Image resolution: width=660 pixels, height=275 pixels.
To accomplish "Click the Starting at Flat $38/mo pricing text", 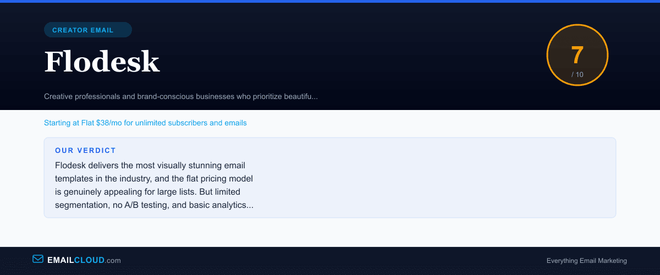I will [x=145, y=123].
